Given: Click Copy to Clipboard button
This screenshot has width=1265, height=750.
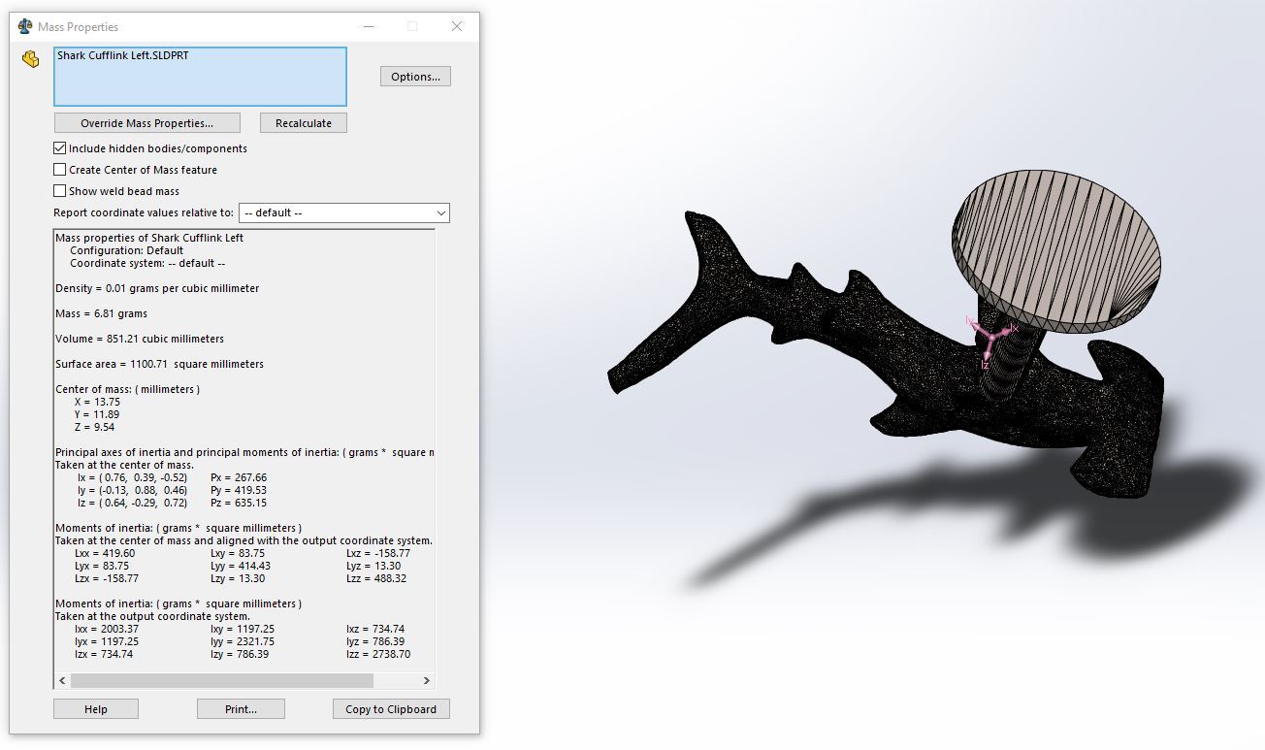Looking at the screenshot, I should 391,709.
